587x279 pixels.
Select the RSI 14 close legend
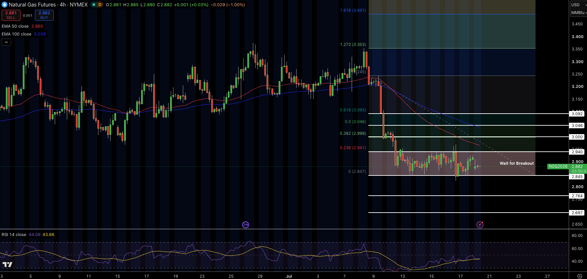click(x=28, y=234)
